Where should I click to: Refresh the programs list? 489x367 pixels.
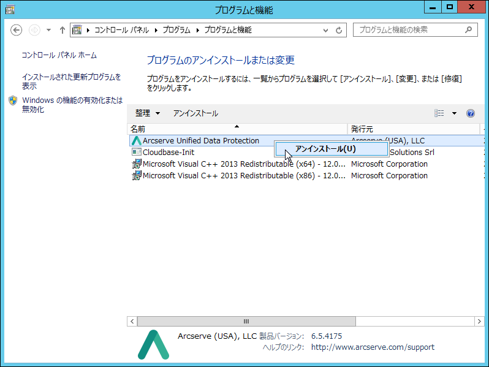(x=339, y=30)
